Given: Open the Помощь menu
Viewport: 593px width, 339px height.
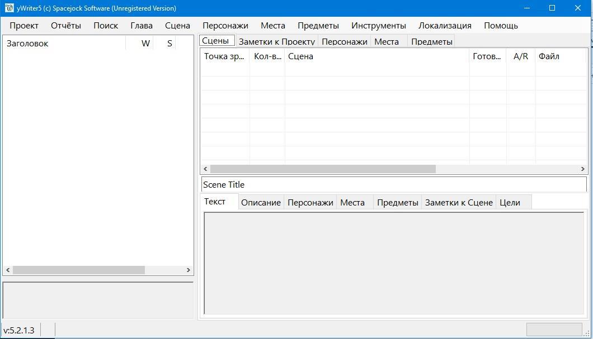Looking at the screenshot, I should point(501,26).
